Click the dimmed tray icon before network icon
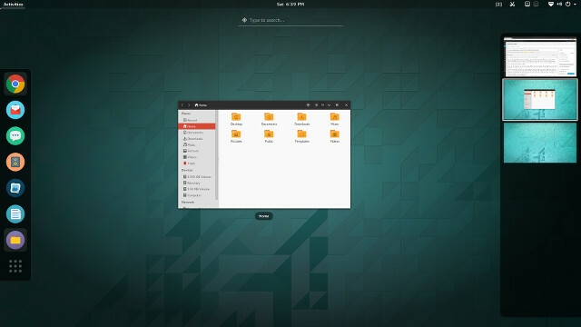 pyautogui.click(x=536, y=4)
